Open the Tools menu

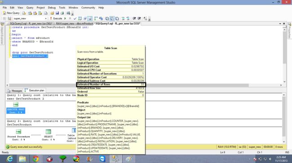pos(62,8)
